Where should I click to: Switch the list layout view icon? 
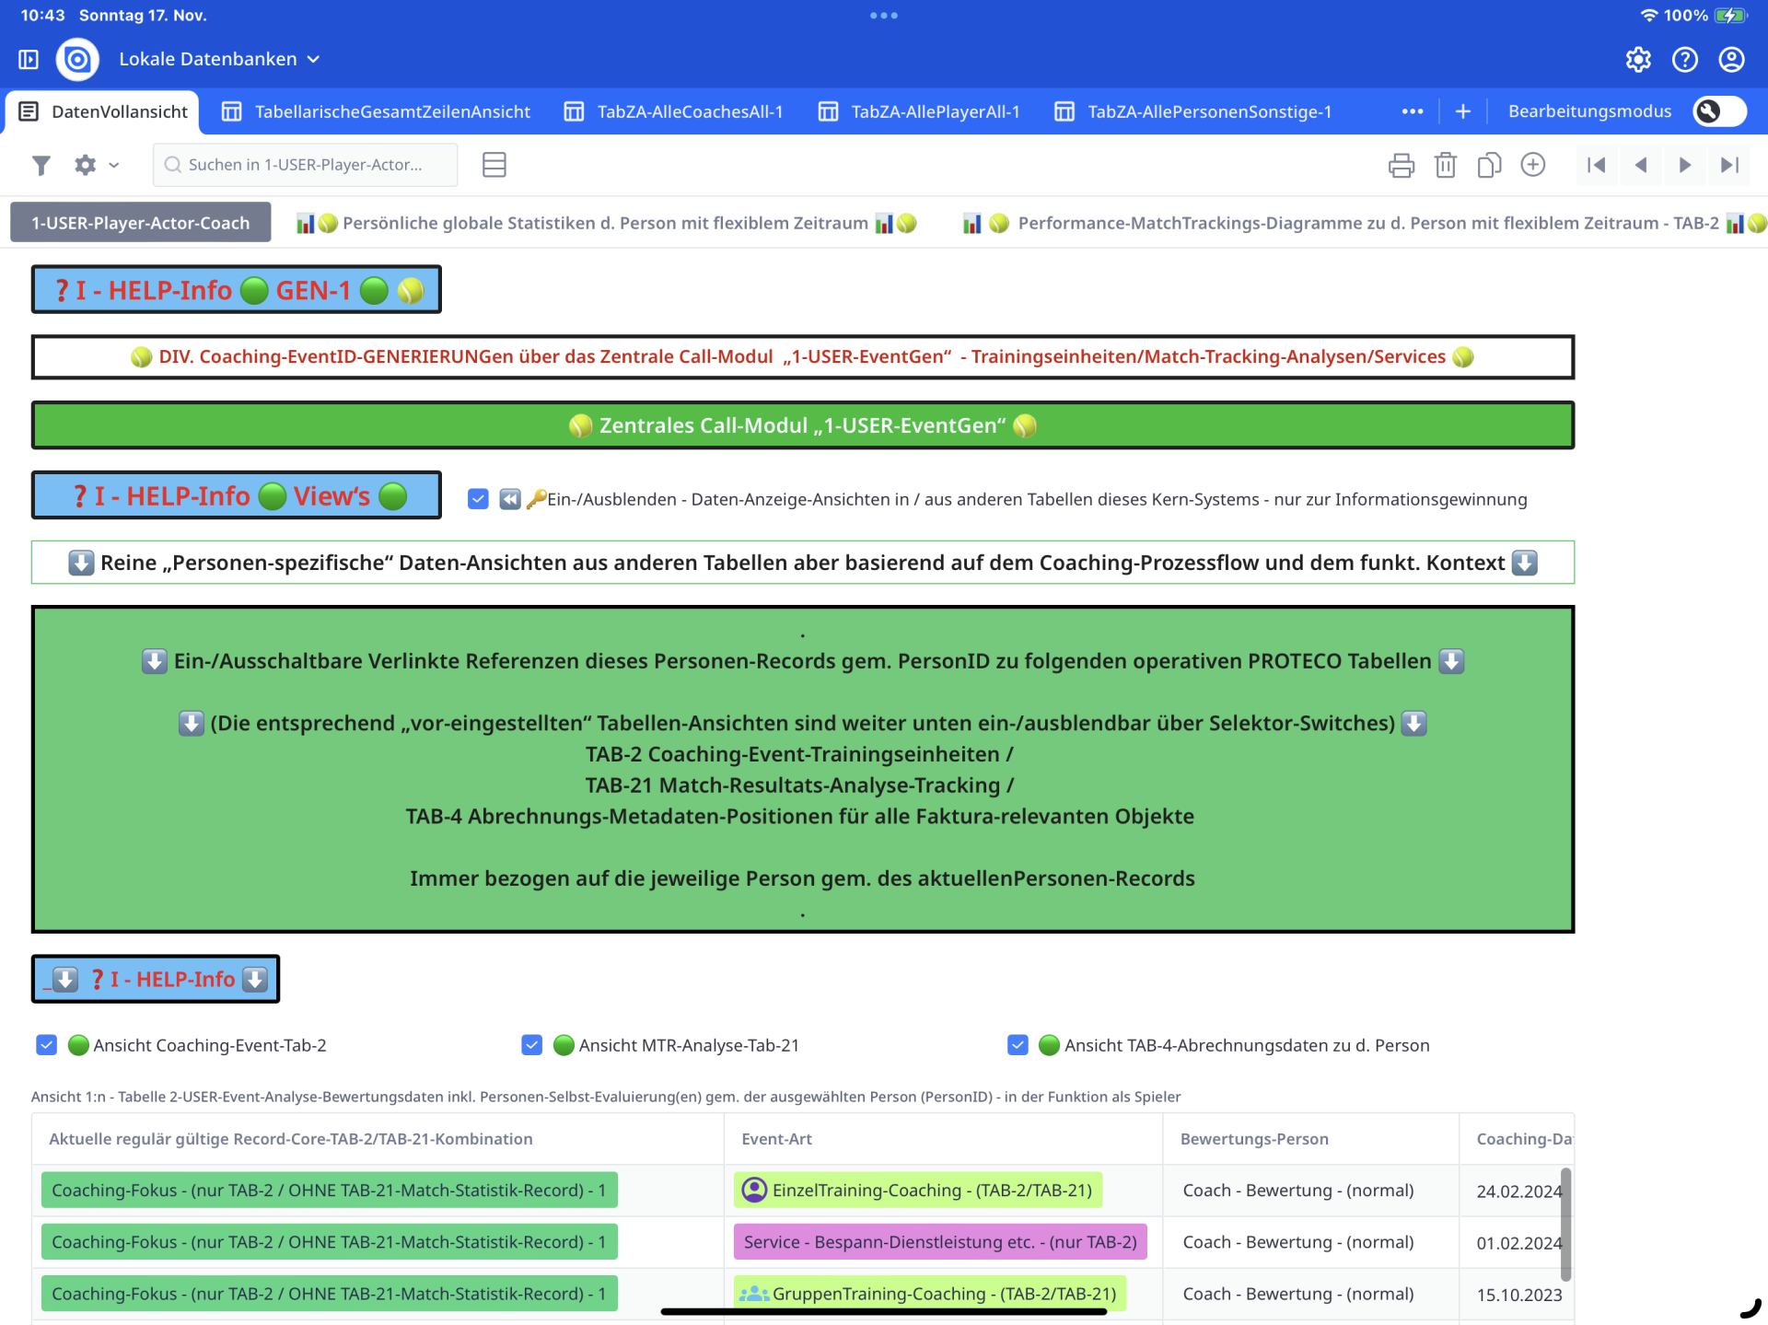click(494, 165)
